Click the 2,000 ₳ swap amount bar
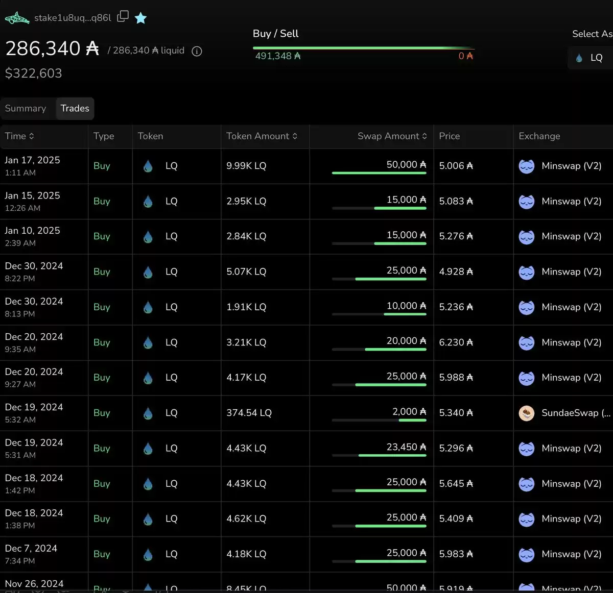 pyautogui.click(x=379, y=420)
